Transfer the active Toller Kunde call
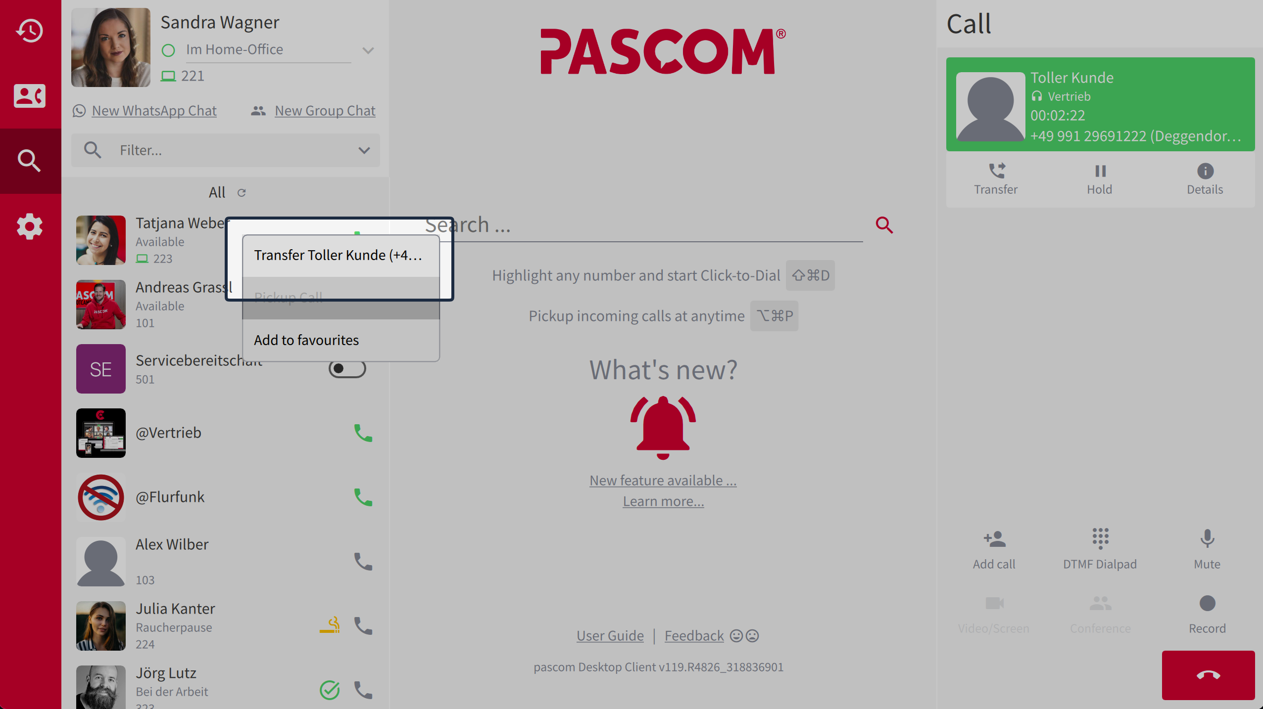This screenshot has height=709, width=1263. [995, 178]
